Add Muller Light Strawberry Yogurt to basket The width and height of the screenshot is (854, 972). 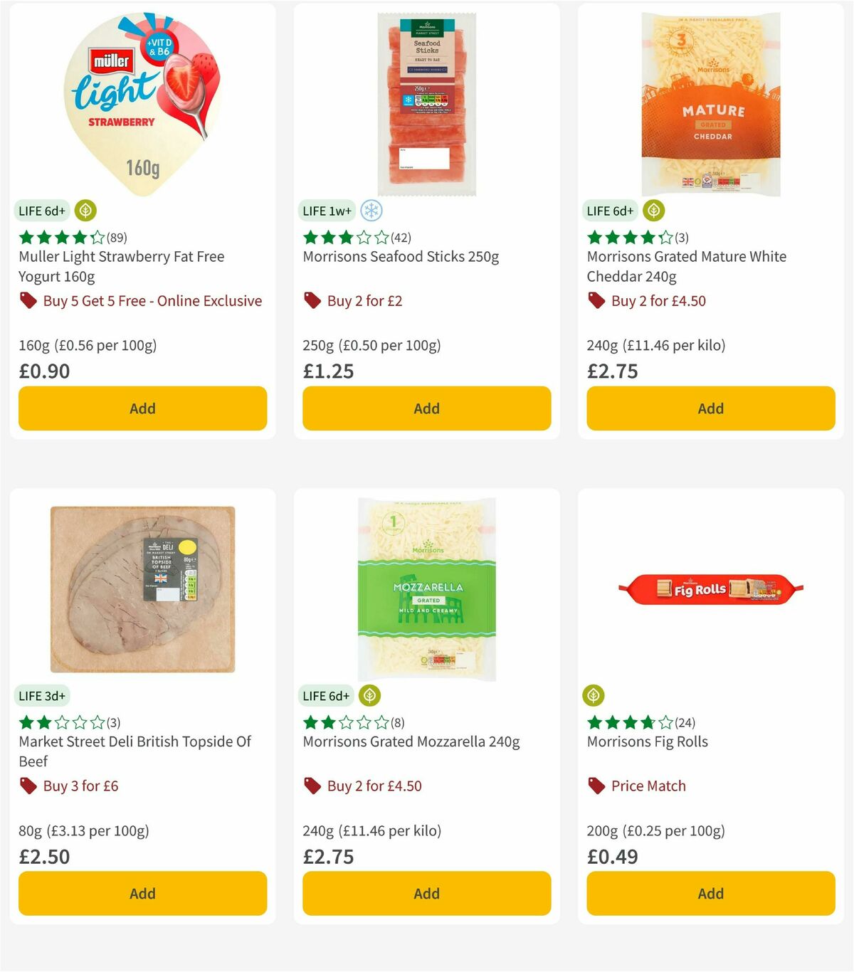(142, 408)
